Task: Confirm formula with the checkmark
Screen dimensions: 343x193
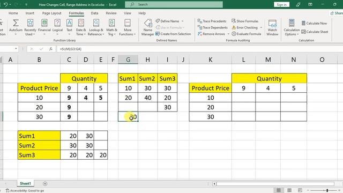Action: tap(41, 49)
